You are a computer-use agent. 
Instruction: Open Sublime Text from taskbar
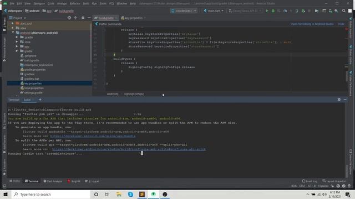pos(142,194)
